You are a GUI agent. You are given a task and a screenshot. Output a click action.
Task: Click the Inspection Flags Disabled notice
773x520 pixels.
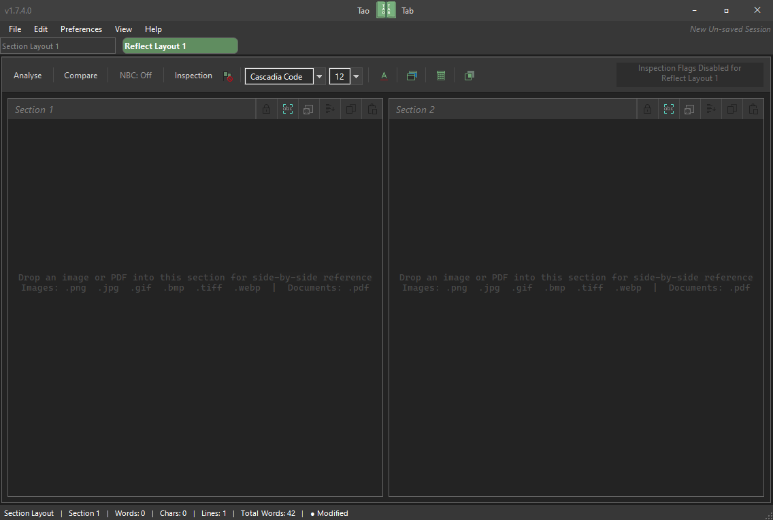[x=690, y=74]
